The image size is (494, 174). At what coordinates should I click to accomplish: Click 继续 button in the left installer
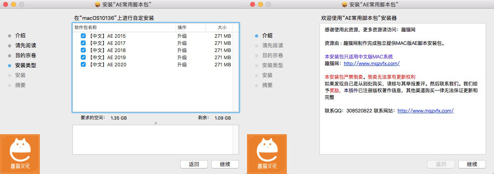tap(225, 164)
